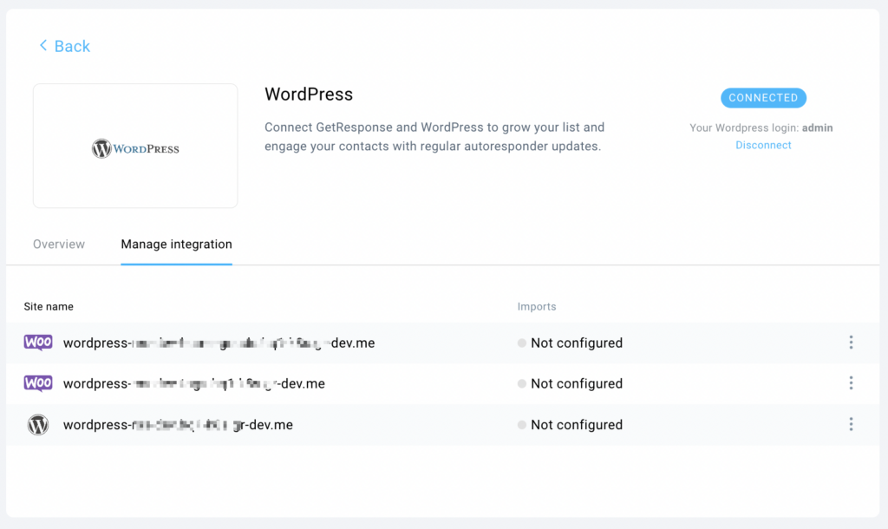The width and height of the screenshot is (888, 529).
Task: Click the CONNECTED status badge
Action: click(763, 97)
